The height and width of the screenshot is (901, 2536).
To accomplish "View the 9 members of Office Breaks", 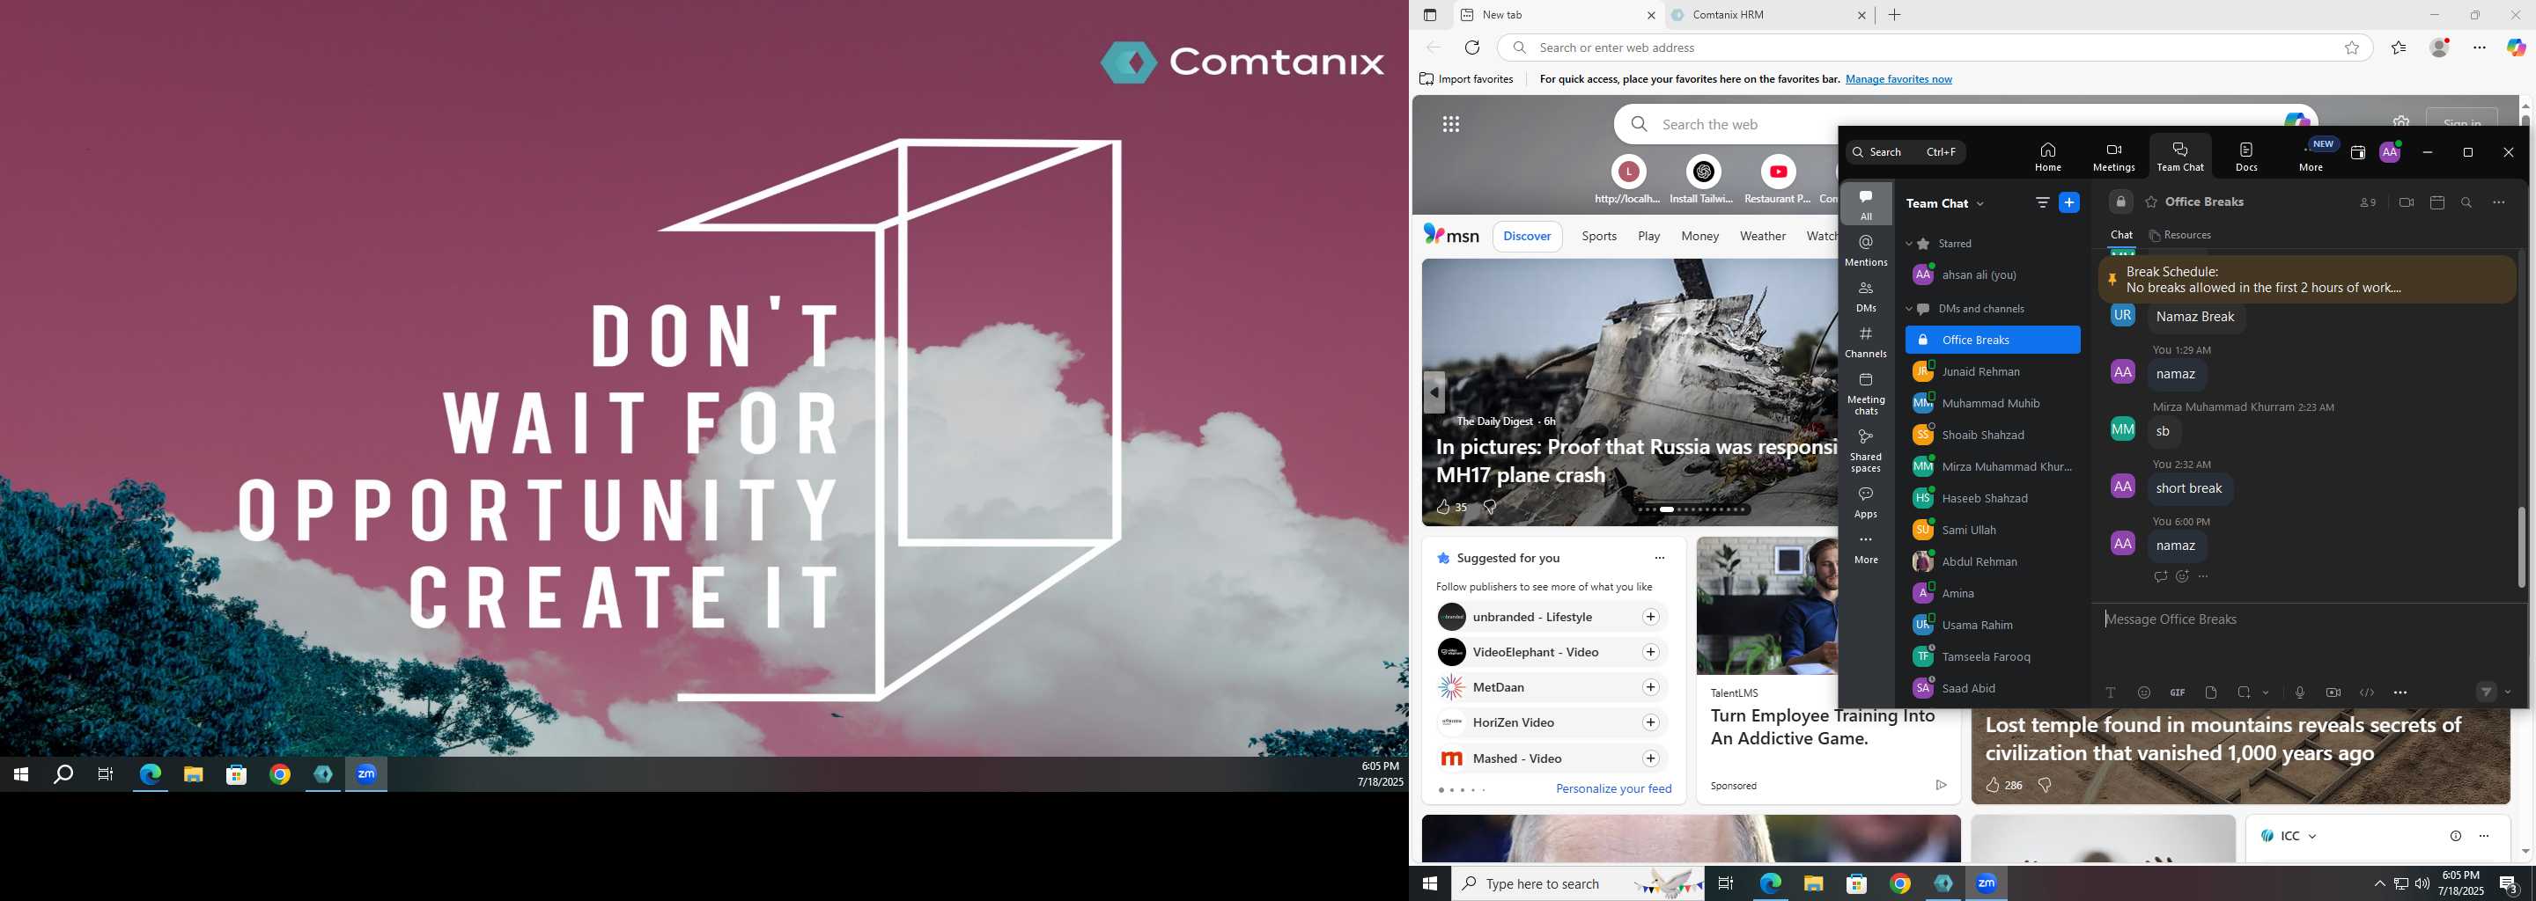I will point(2368,202).
